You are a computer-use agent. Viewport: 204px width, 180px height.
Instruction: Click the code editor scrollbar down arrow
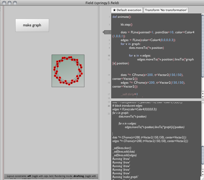point(202,97)
